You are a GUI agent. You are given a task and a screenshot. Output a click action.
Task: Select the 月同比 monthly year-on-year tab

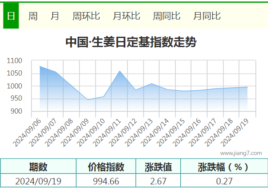pos(207,16)
